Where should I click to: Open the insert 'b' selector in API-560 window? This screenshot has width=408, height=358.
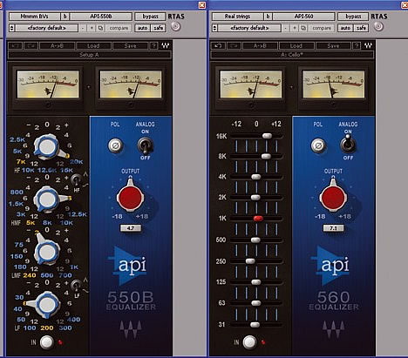click(268, 17)
